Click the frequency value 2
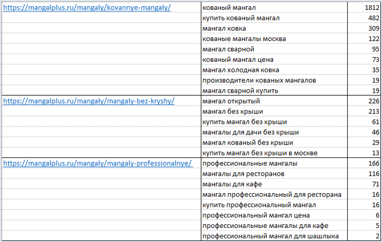The width and height of the screenshot is (382, 242). 378,236
